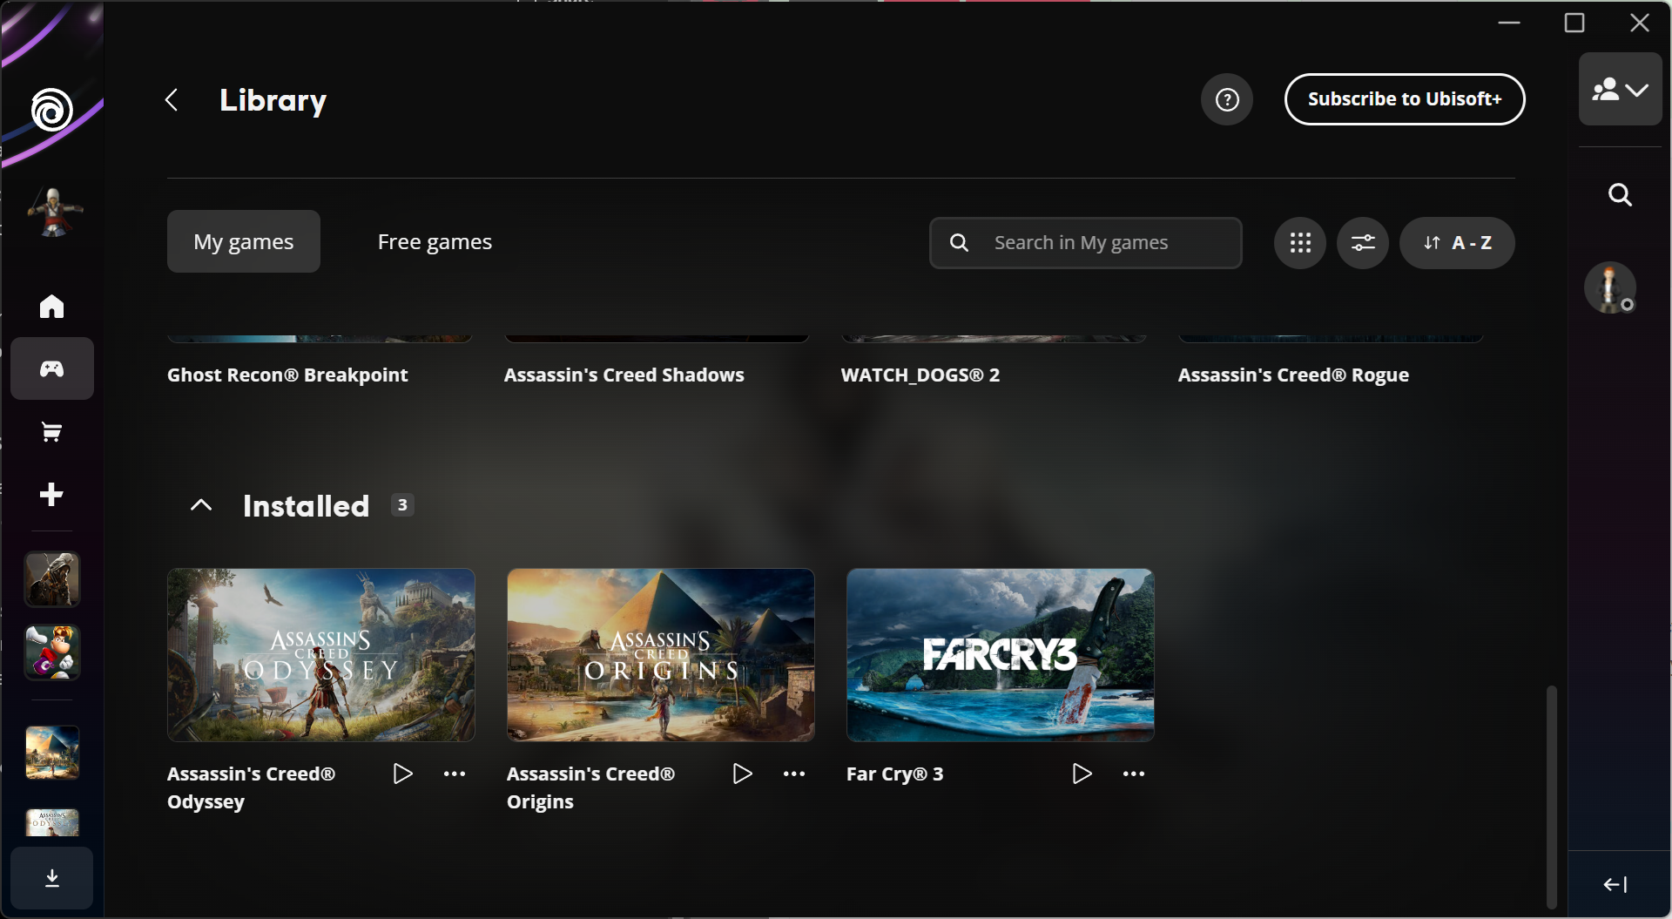Open the Home page from sidebar
The height and width of the screenshot is (919, 1672).
51,306
